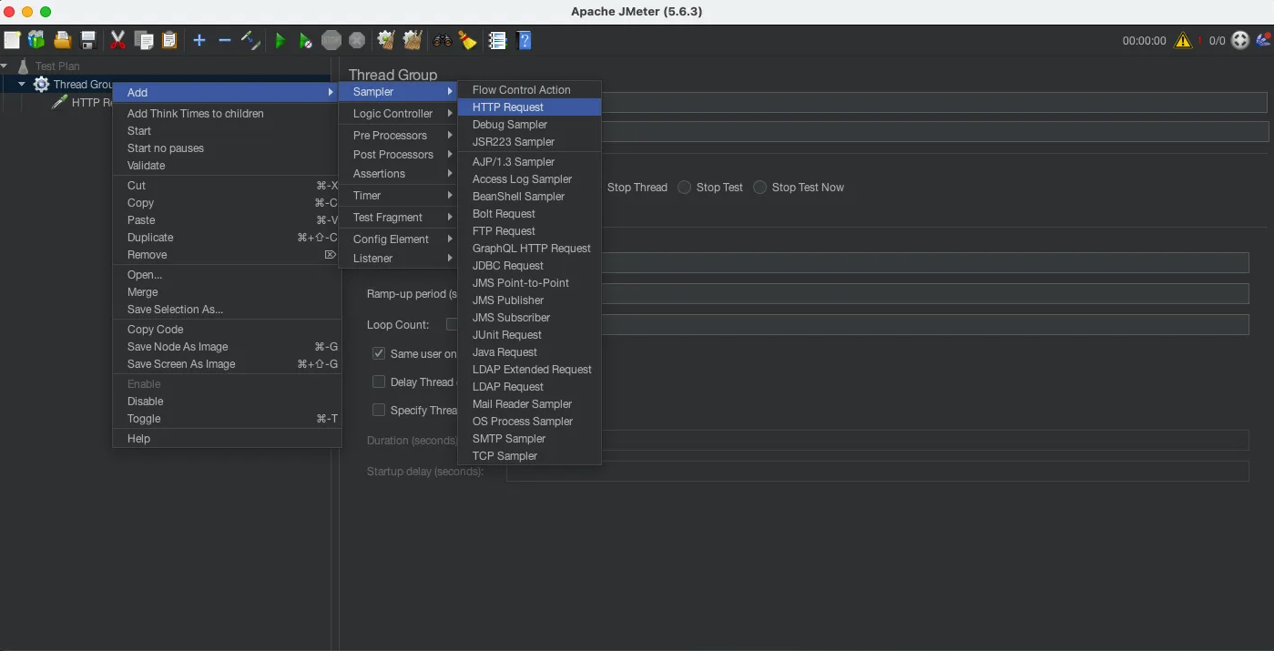Click the Thread Group gear icon in tree
1274x651 pixels.
(41, 84)
